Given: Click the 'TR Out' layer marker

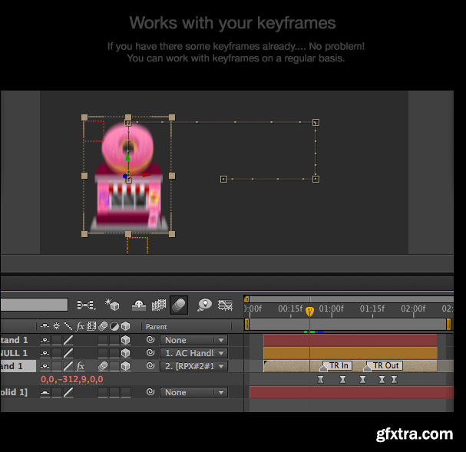Looking at the screenshot, I should [385, 366].
